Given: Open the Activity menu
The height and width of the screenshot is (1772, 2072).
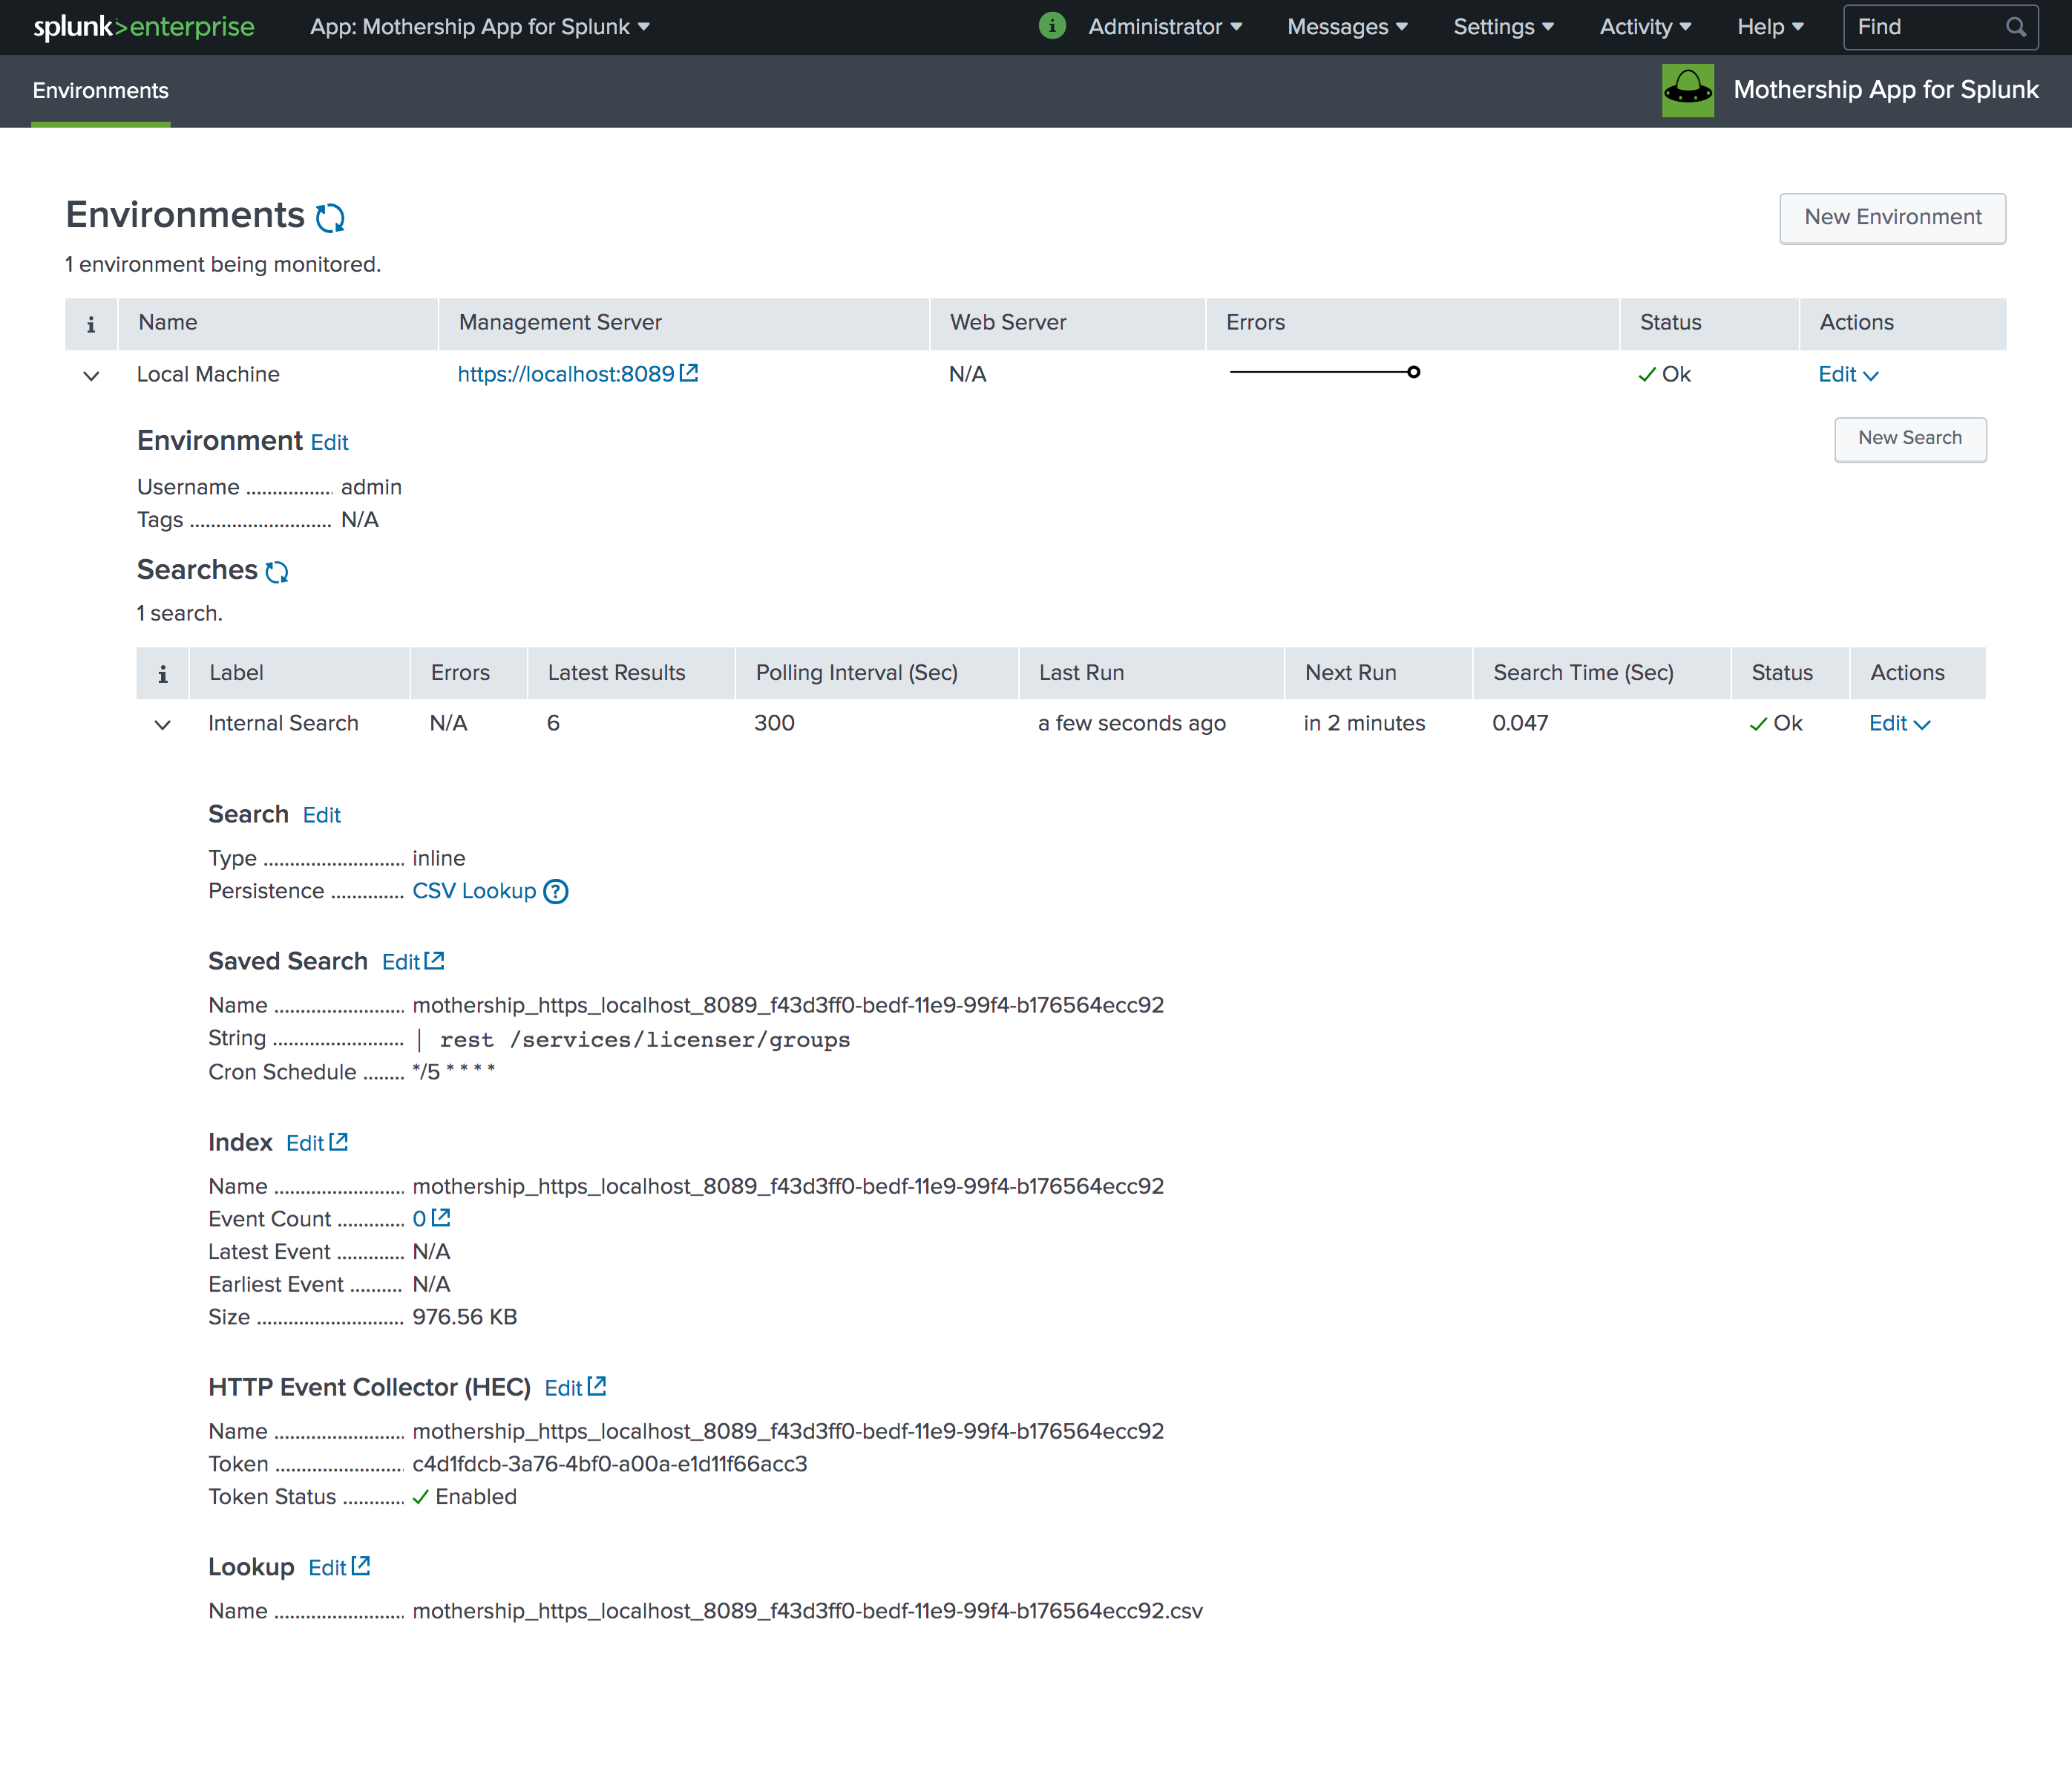Looking at the screenshot, I should (x=1645, y=27).
